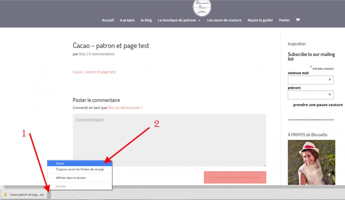Click Se déconnecter link
Screen dimensions: 345x200
(129, 108)
